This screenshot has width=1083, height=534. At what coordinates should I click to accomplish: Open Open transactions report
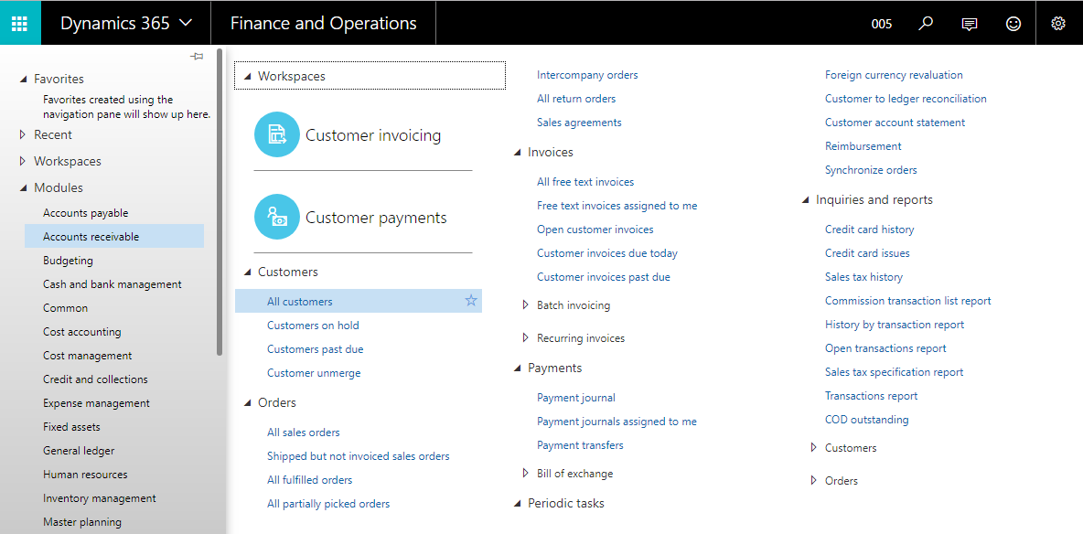point(885,348)
